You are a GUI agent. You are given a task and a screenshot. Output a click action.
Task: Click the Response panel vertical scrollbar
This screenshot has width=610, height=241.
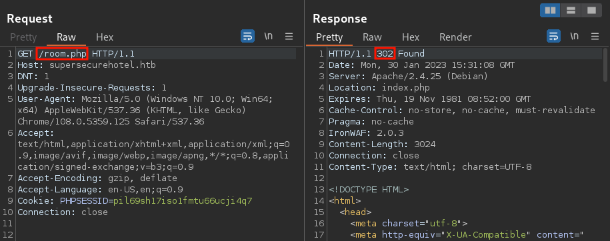[x=605, y=65]
